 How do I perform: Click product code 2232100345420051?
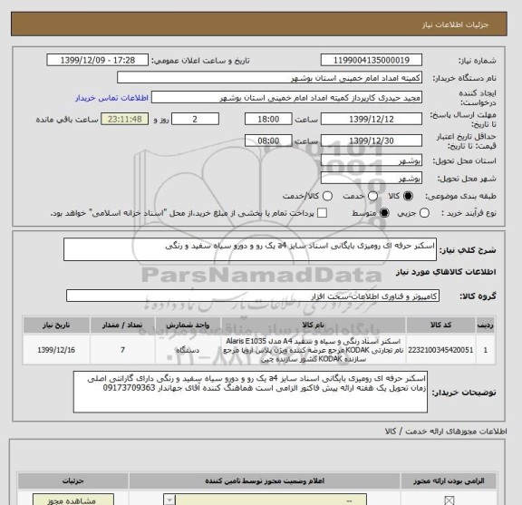click(x=440, y=350)
